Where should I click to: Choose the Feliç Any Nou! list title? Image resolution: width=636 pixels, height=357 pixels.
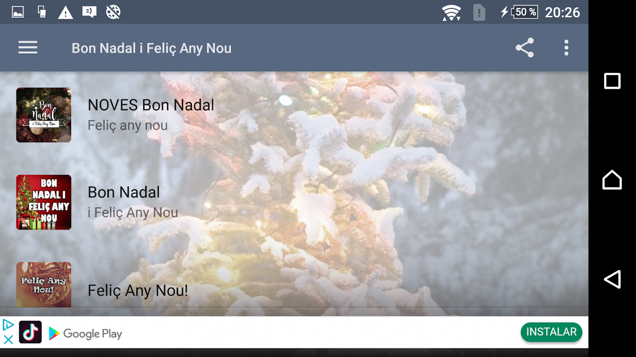(x=138, y=291)
